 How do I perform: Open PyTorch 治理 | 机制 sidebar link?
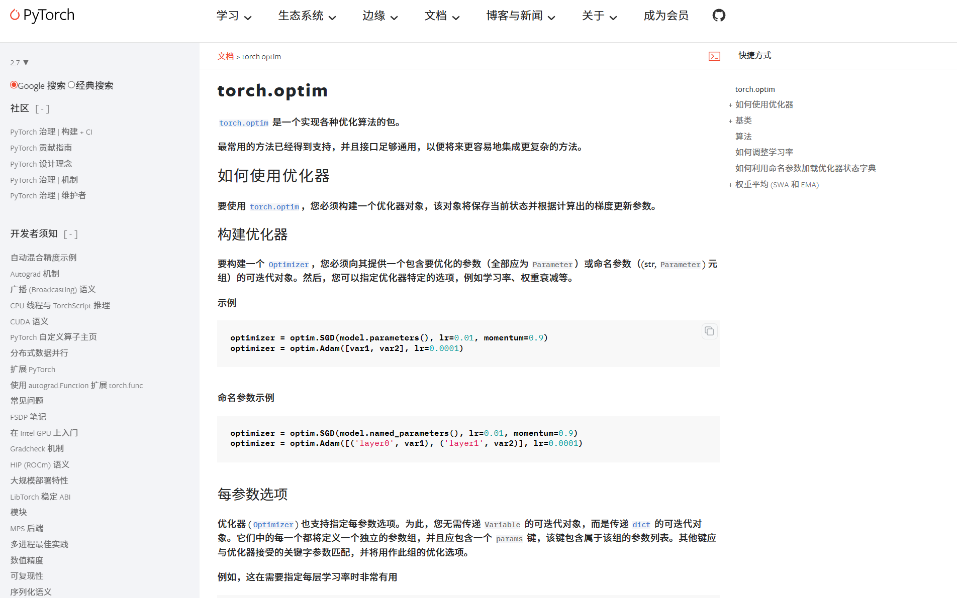tap(44, 180)
